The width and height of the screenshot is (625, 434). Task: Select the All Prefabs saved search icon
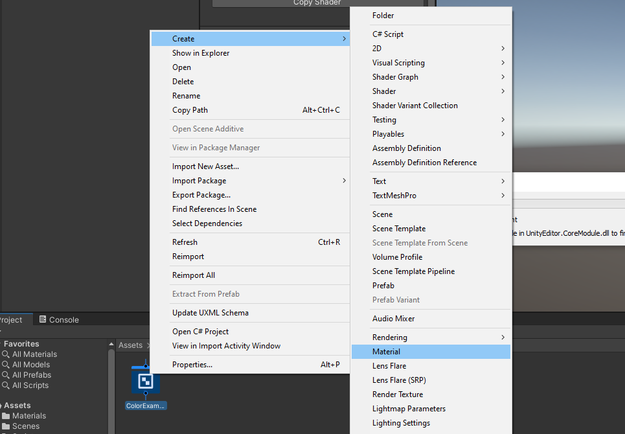(x=6, y=375)
